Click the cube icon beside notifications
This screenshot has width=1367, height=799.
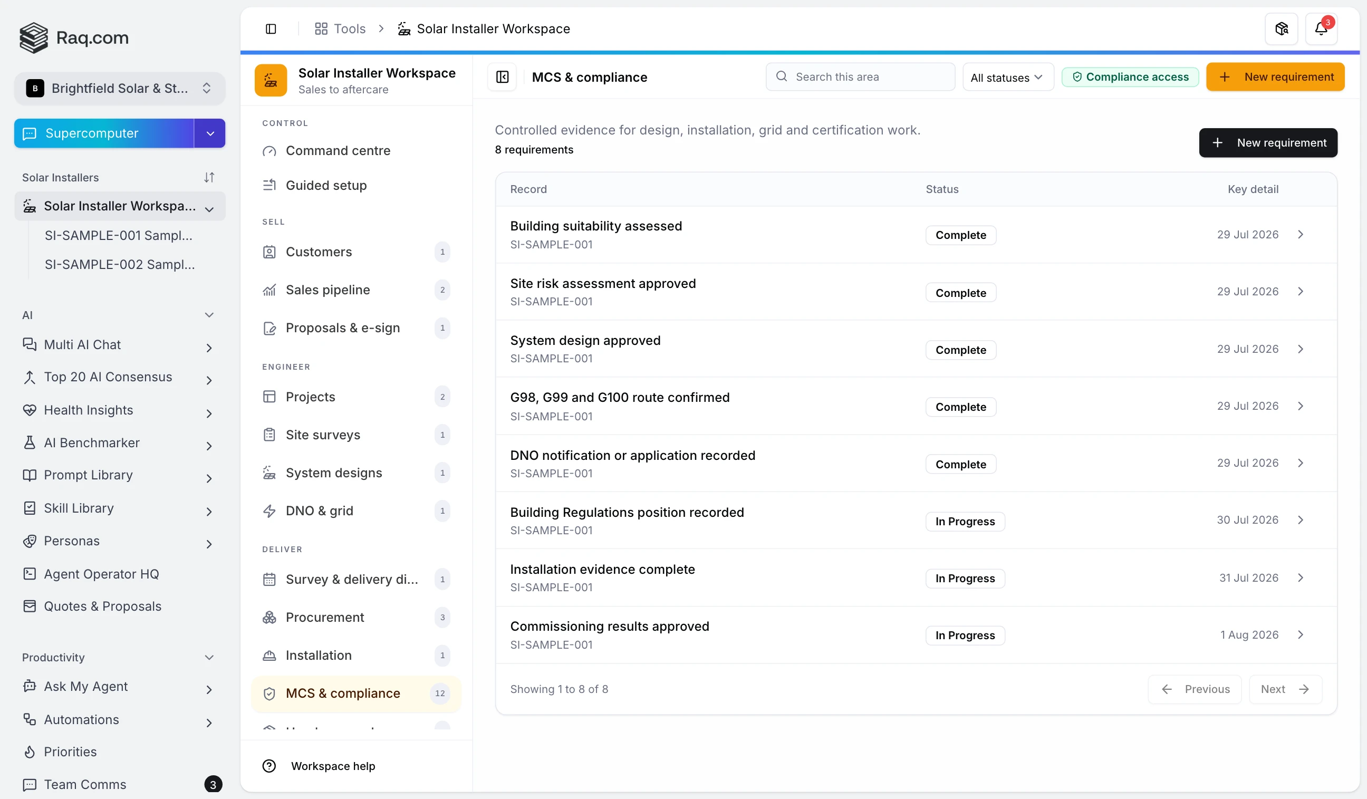1281,29
